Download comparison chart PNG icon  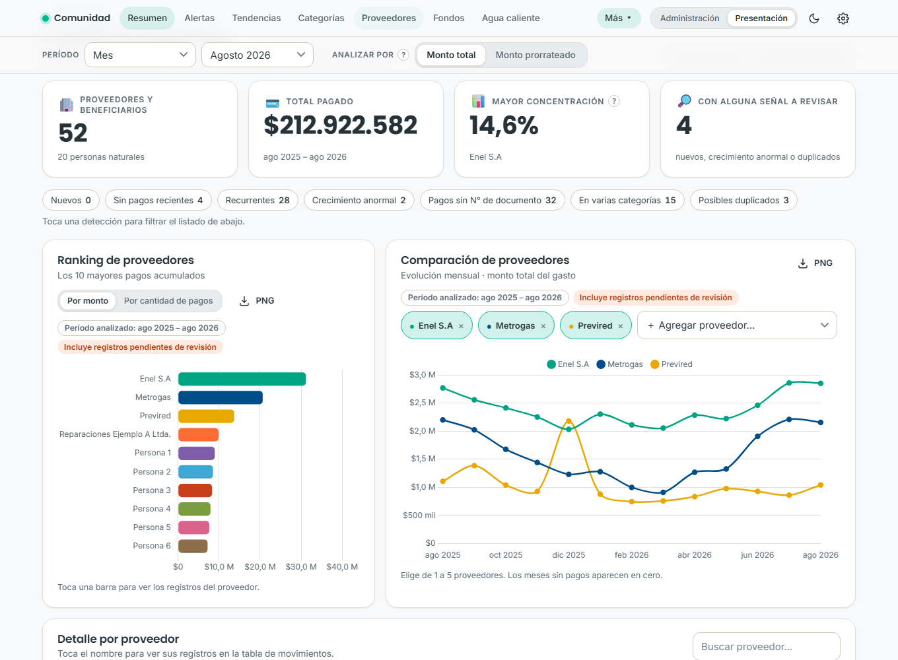click(x=803, y=263)
